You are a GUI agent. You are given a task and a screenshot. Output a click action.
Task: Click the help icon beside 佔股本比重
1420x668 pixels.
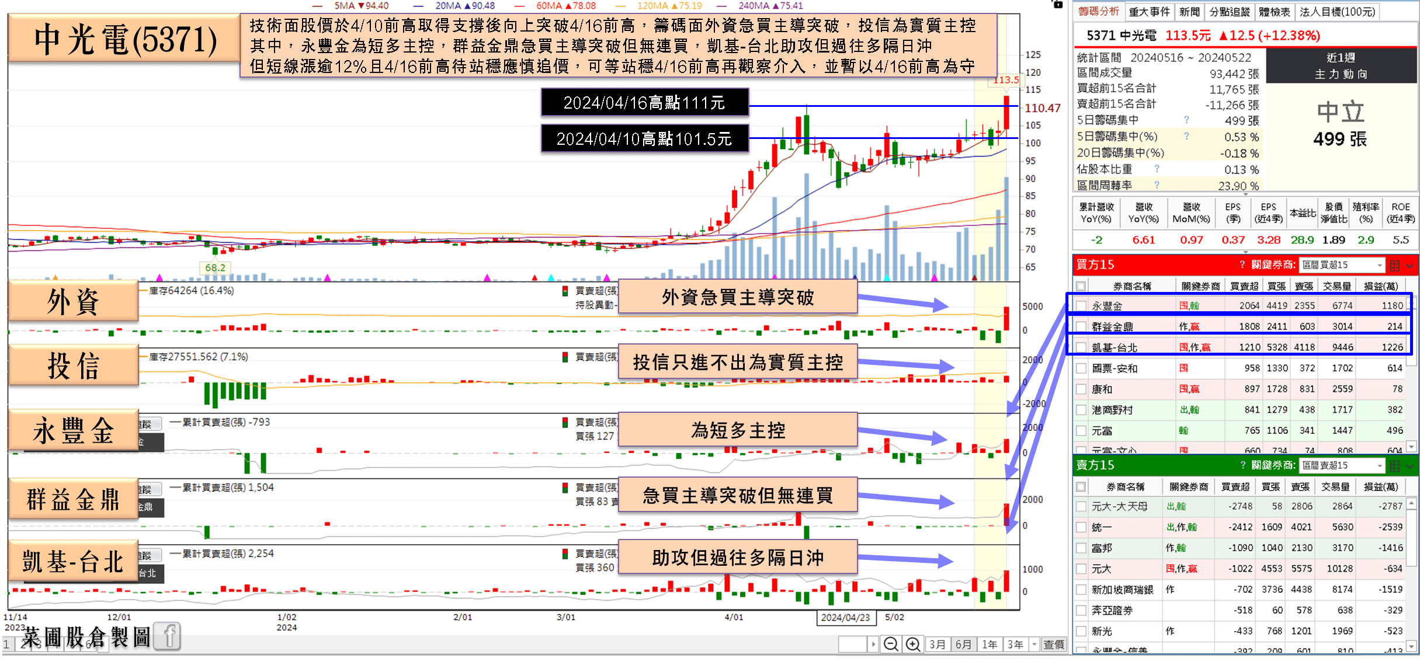click(1157, 169)
